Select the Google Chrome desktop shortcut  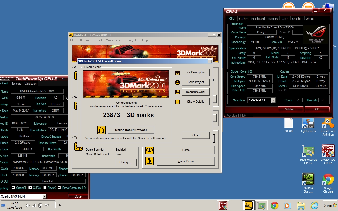tap(328, 183)
